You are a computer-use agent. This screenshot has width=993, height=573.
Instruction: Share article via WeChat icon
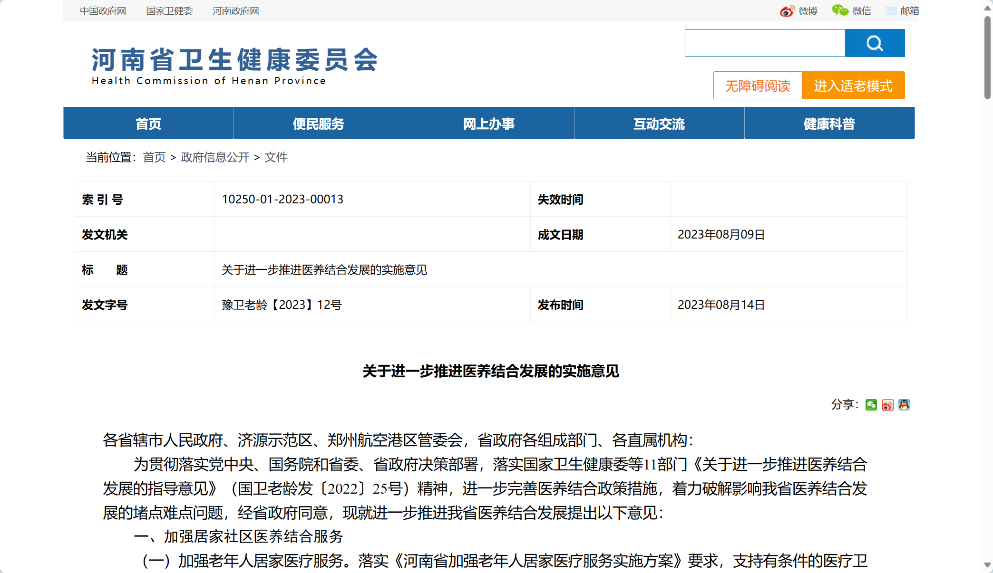871,405
